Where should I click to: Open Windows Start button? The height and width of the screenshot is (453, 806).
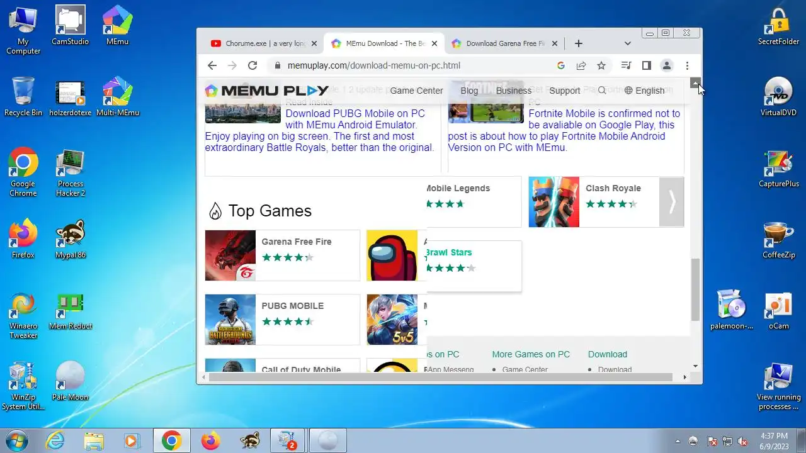17,440
